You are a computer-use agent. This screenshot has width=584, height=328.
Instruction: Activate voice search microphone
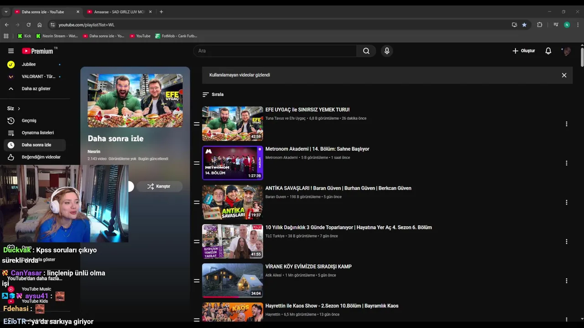coord(387,51)
